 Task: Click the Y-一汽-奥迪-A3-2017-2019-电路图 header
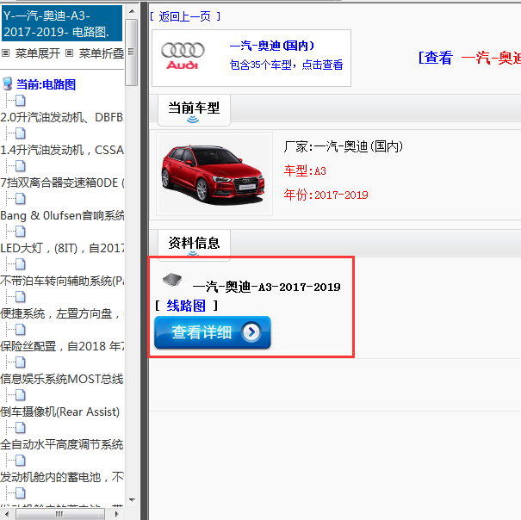(x=62, y=23)
